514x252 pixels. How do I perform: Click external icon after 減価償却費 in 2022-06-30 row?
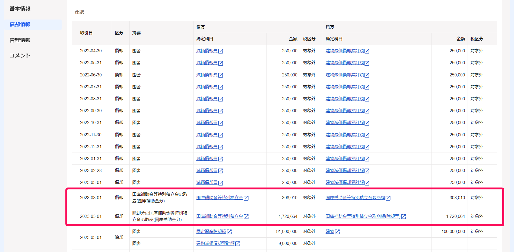click(221, 75)
